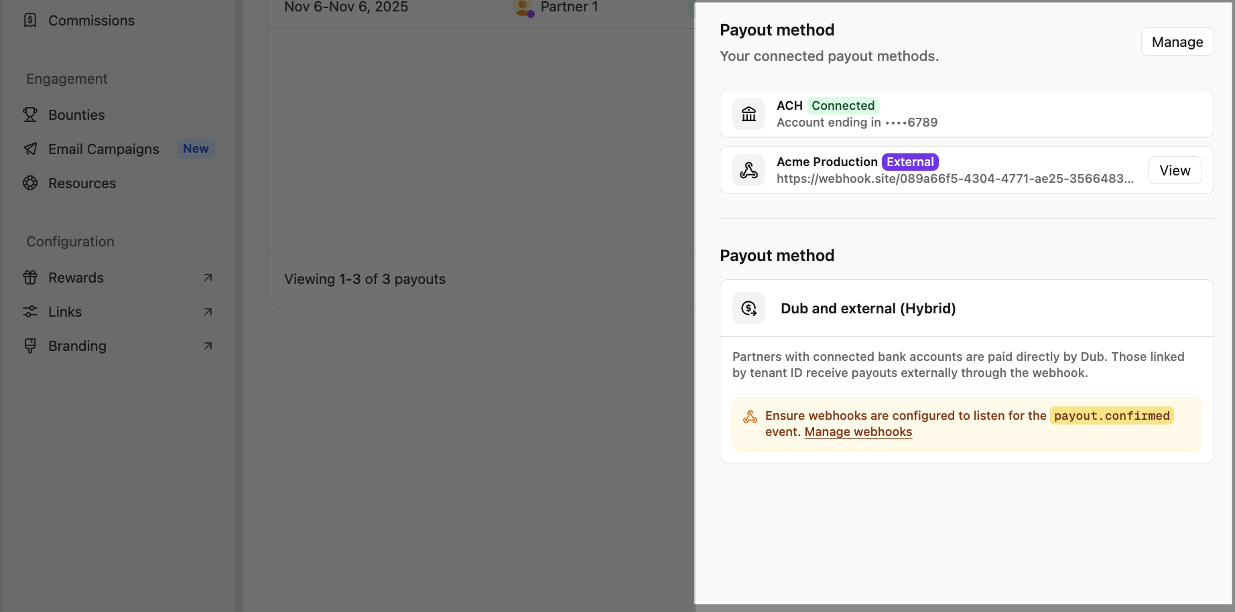
Task: Open the Manage webhooks link
Action: pyautogui.click(x=858, y=432)
